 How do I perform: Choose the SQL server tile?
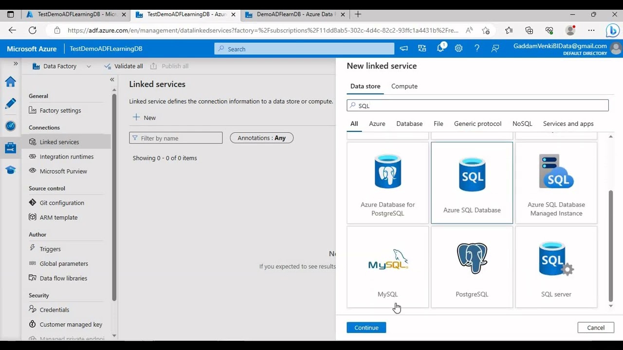point(556,267)
